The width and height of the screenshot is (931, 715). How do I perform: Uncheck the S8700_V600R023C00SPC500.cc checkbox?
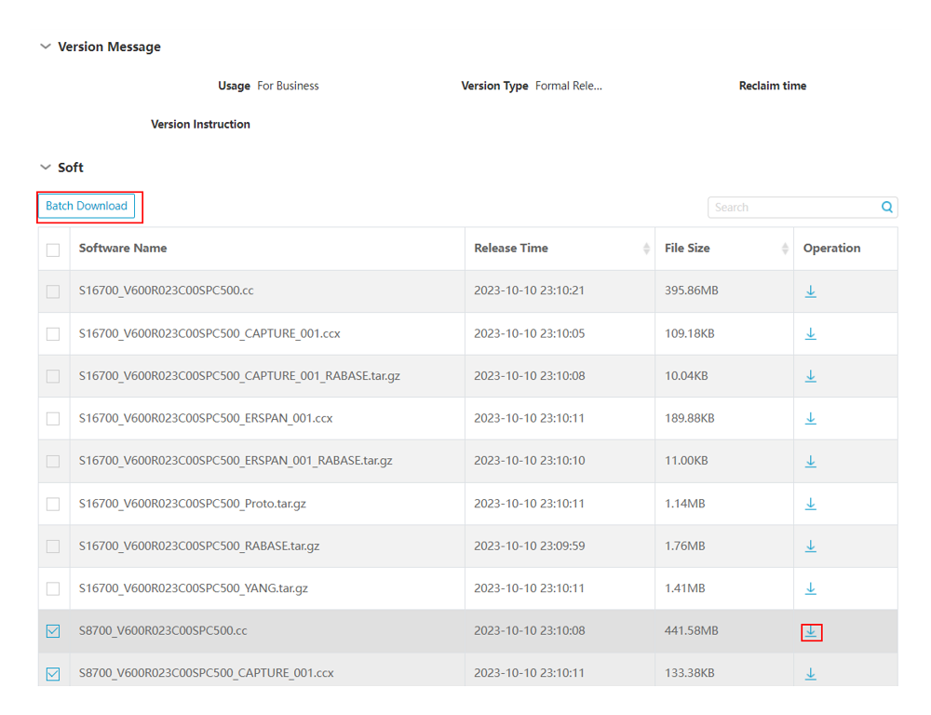tap(53, 630)
